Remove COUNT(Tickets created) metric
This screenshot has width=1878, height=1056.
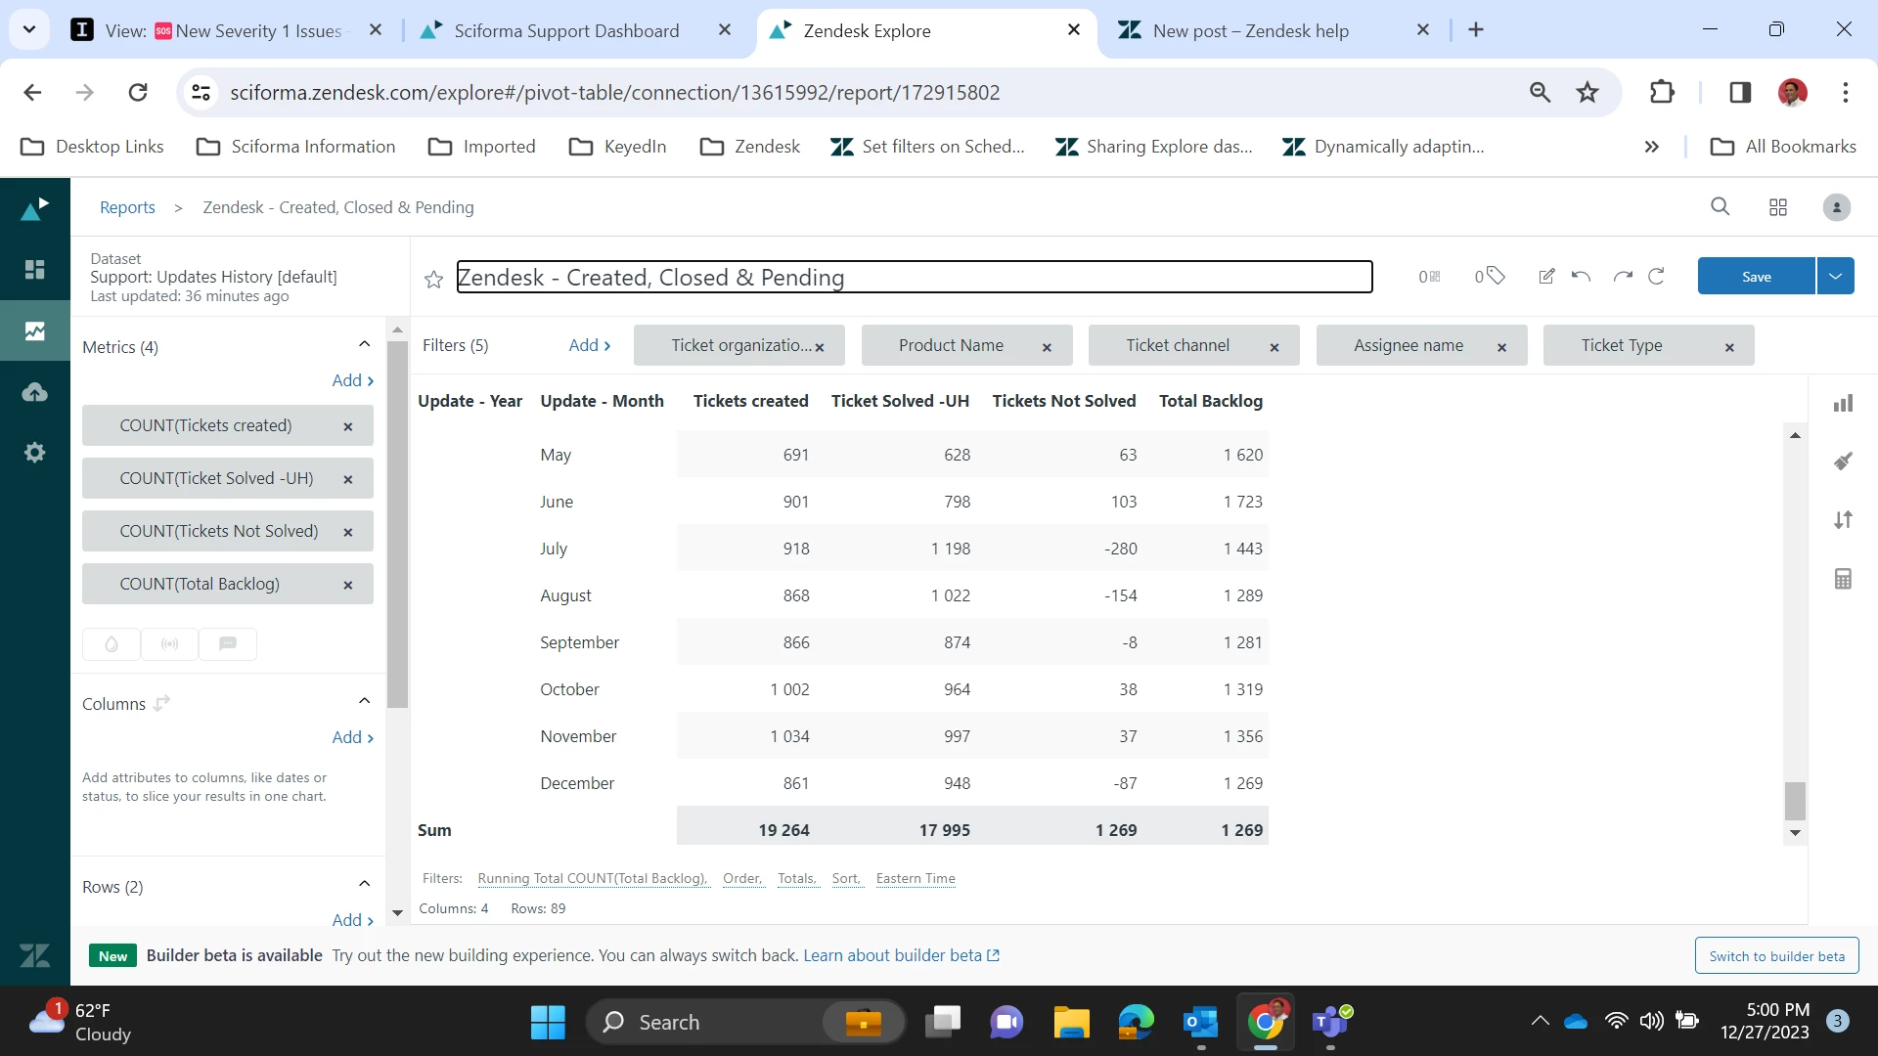347,426
